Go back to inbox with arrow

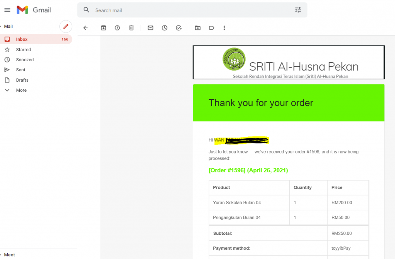click(86, 28)
